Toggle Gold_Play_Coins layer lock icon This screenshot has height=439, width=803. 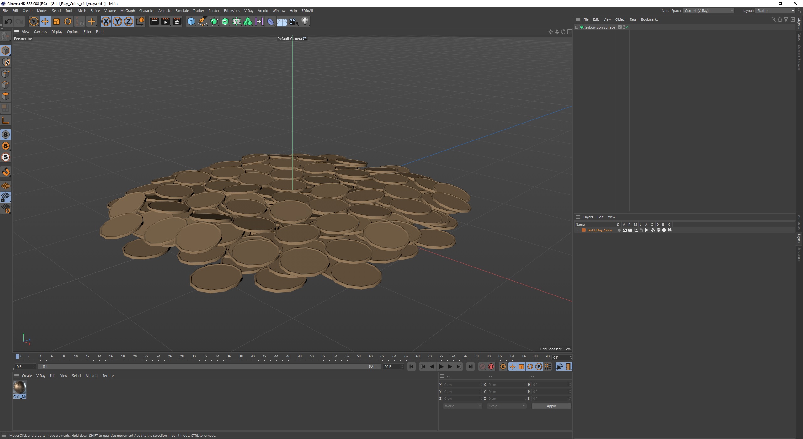click(641, 230)
